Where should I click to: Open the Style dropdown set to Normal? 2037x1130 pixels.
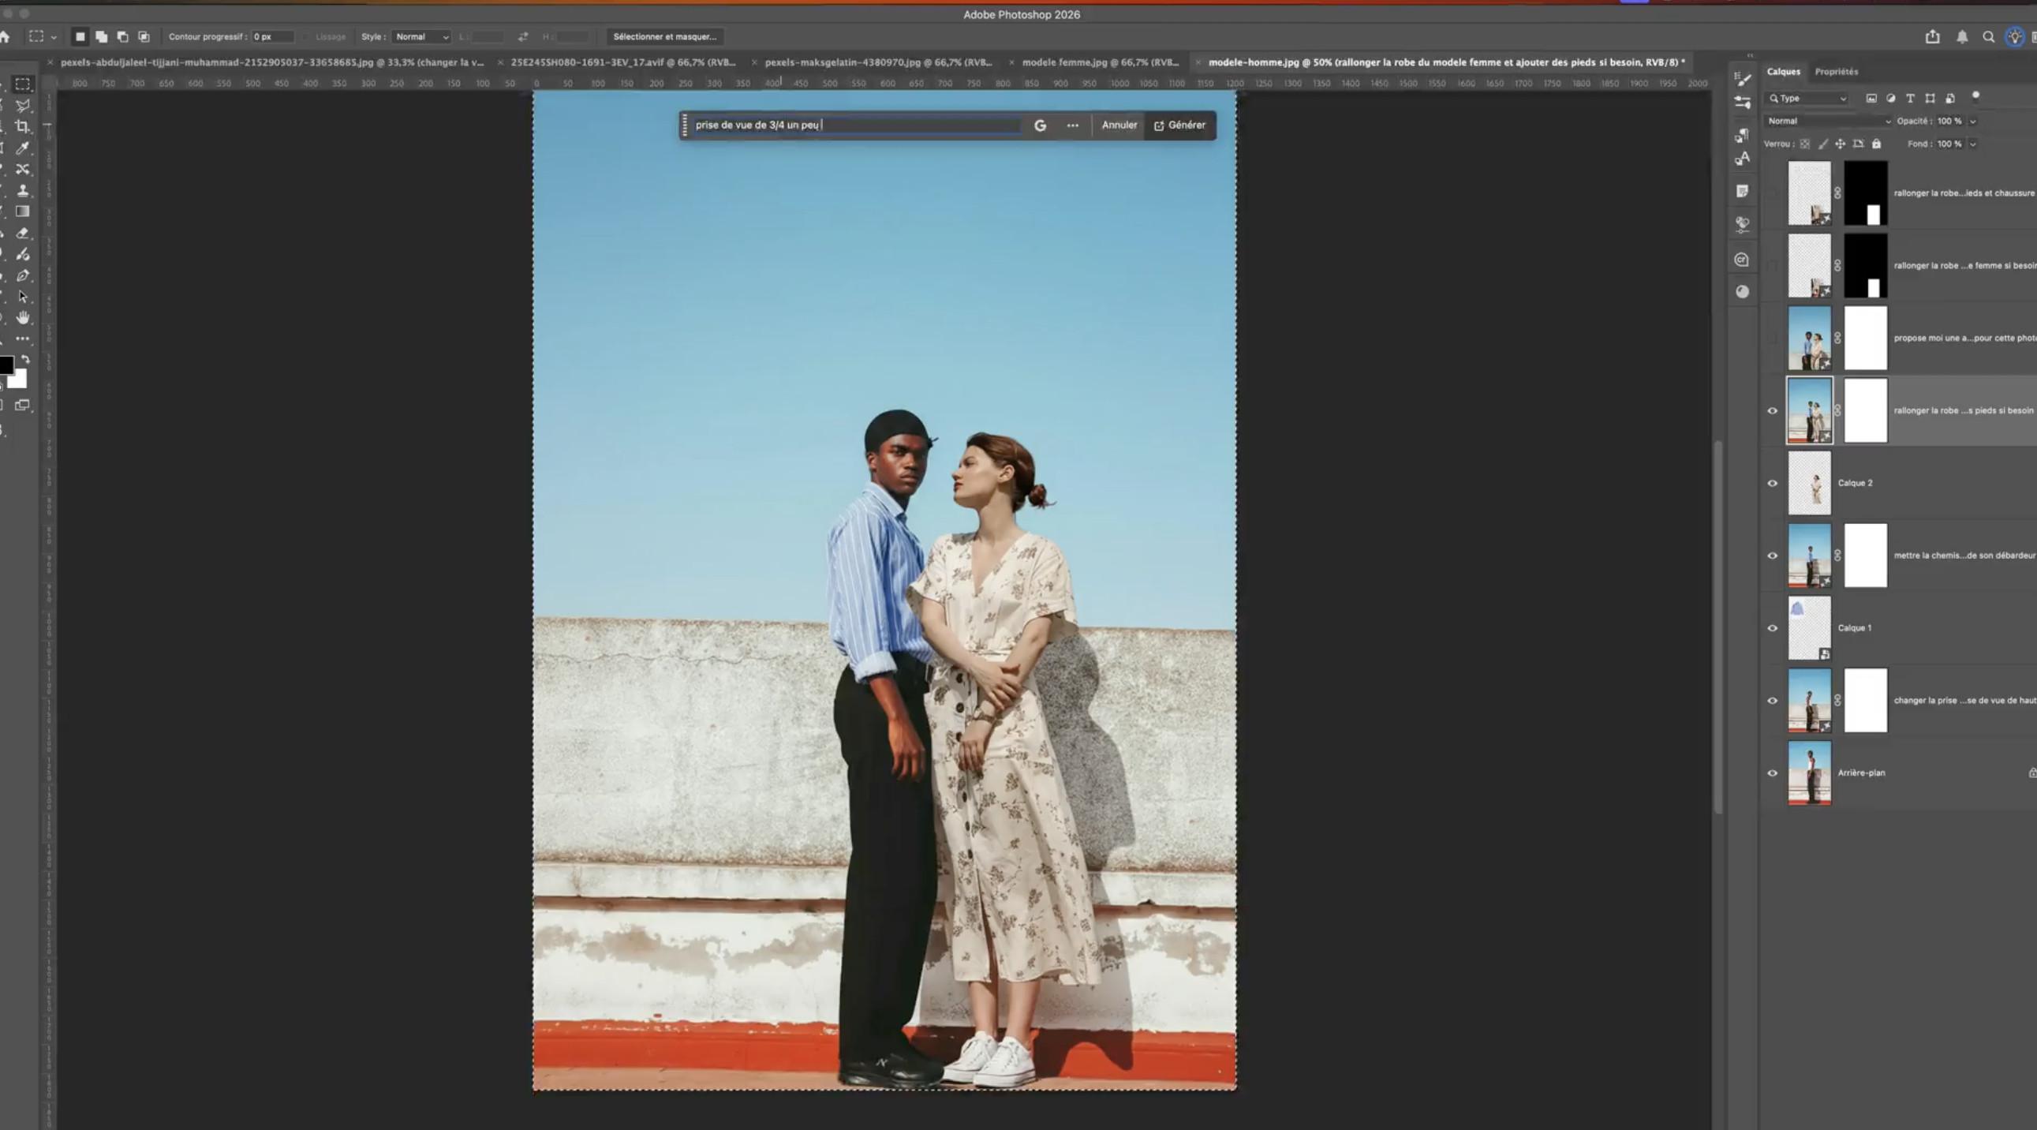click(421, 37)
